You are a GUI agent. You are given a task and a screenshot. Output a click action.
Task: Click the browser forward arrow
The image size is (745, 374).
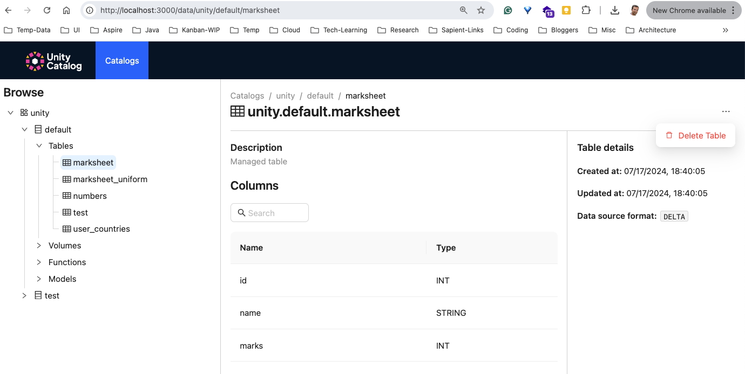pyautogui.click(x=28, y=10)
